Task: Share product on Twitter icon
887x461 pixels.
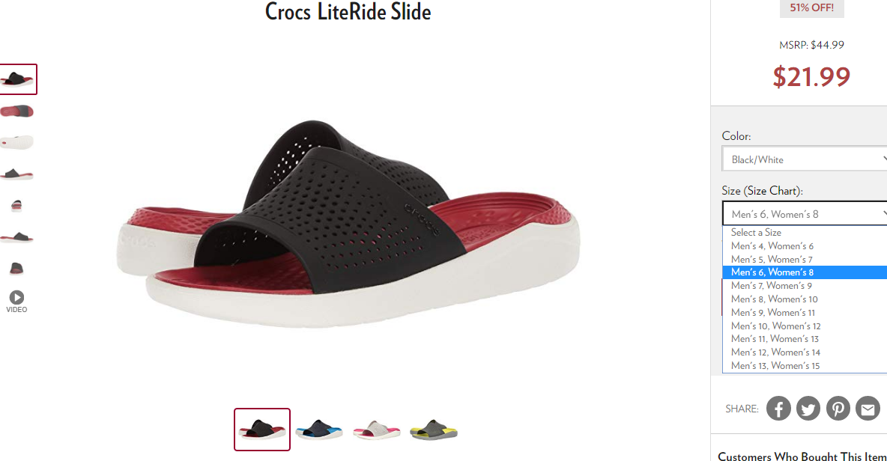Action: coord(808,409)
